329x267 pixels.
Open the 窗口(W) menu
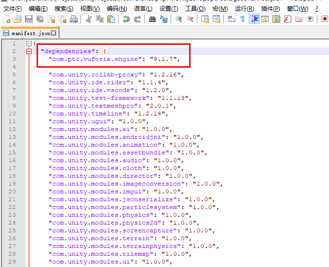(298, 9)
